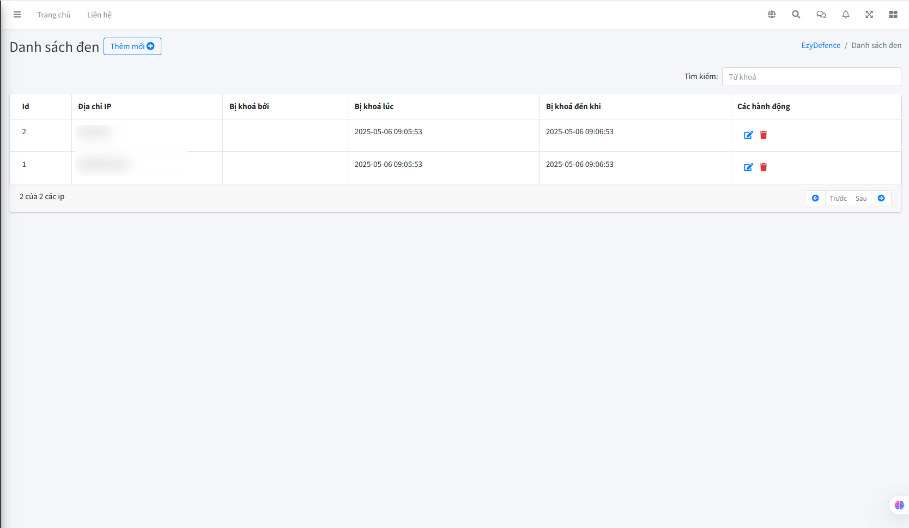Screen dimensions: 909x528
Task: Delete blacklist entry with Id 2
Action: tap(763, 135)
